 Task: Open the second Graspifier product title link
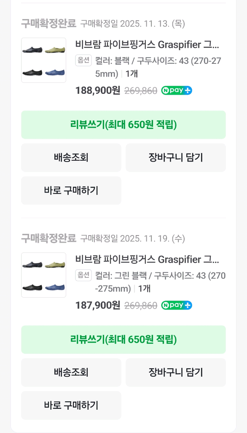(148, 260)
